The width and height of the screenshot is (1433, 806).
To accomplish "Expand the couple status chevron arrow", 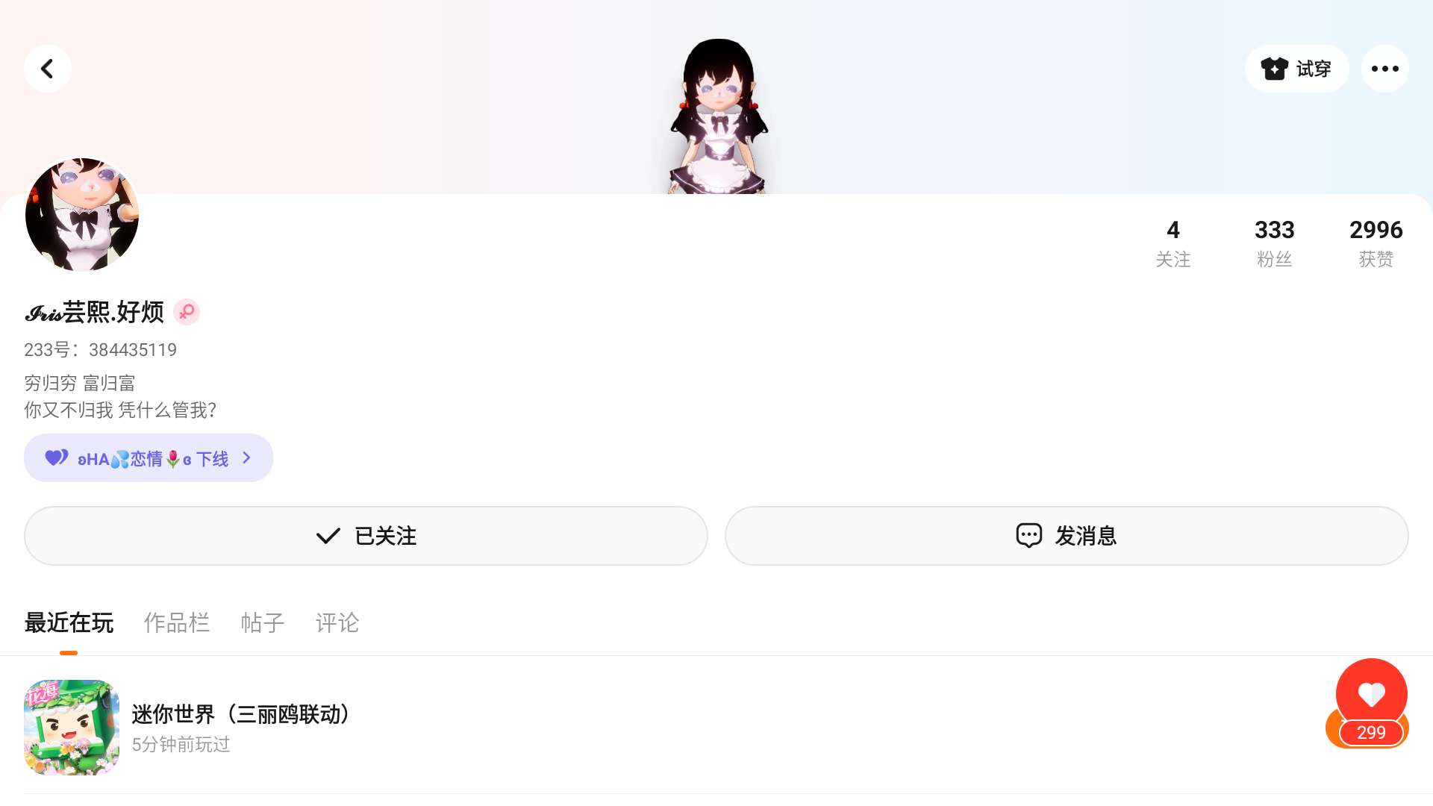I will (x=247, y=457).
